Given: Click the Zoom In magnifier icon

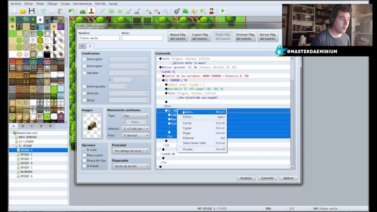Looking at the screenshot, I should point(148,11).
